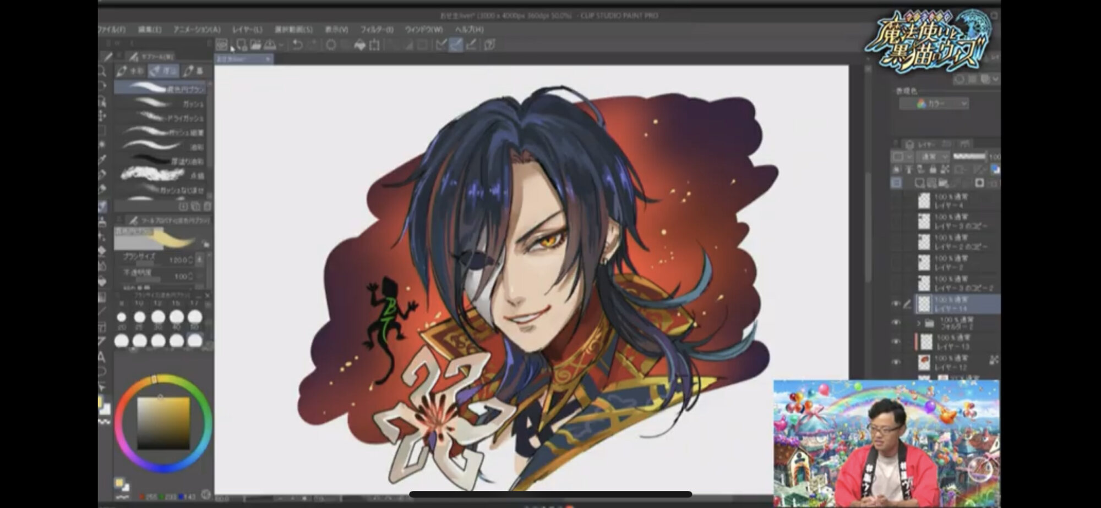Open the ウィンドウ(W) menu
Viewport: 1101px width, 508px height.
423,29
